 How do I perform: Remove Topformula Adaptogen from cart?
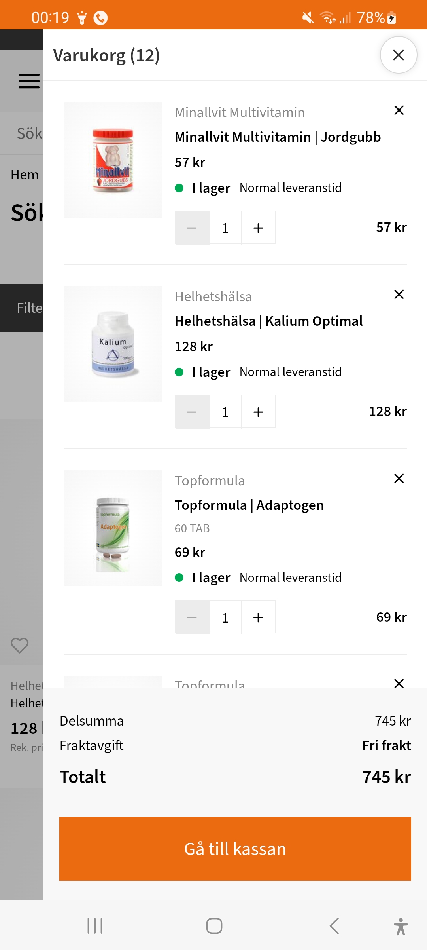399,478
